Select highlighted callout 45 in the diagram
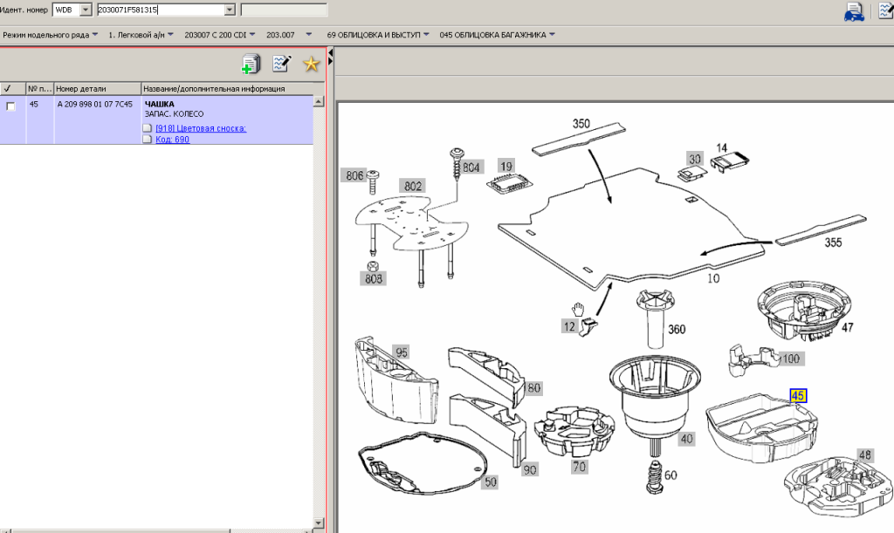 click(x=797, y=396)
